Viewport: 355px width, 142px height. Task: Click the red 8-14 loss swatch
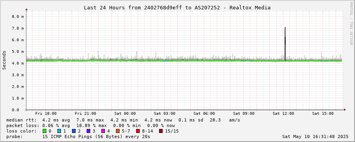(138, 131)
